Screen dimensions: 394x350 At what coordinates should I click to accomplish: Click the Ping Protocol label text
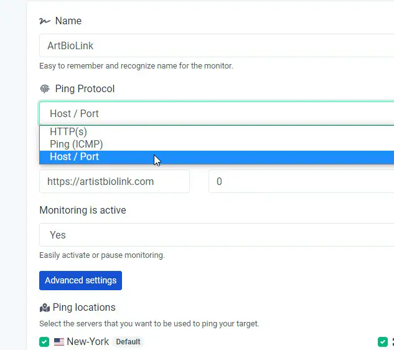85,89
